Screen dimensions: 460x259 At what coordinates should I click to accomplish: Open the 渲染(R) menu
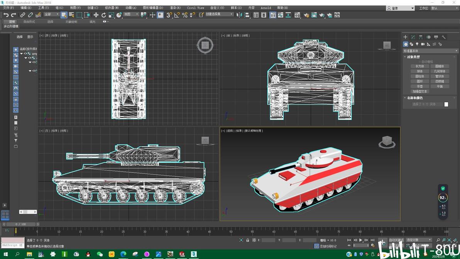point(175,8)
